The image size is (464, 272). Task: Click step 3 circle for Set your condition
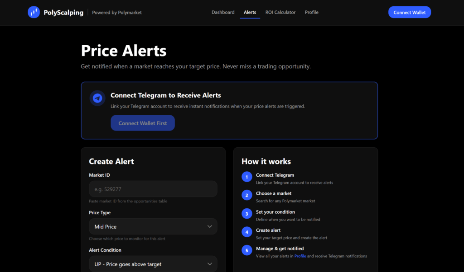[x=246, y=214]
